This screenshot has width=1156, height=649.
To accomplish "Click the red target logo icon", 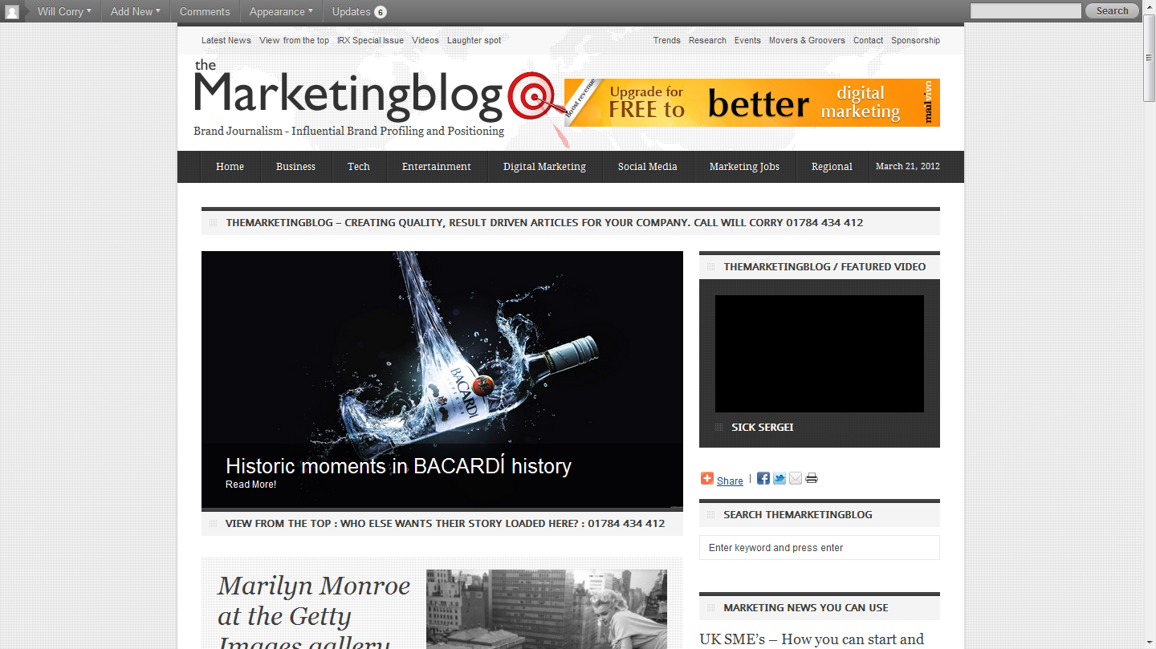I will [531, 96].
